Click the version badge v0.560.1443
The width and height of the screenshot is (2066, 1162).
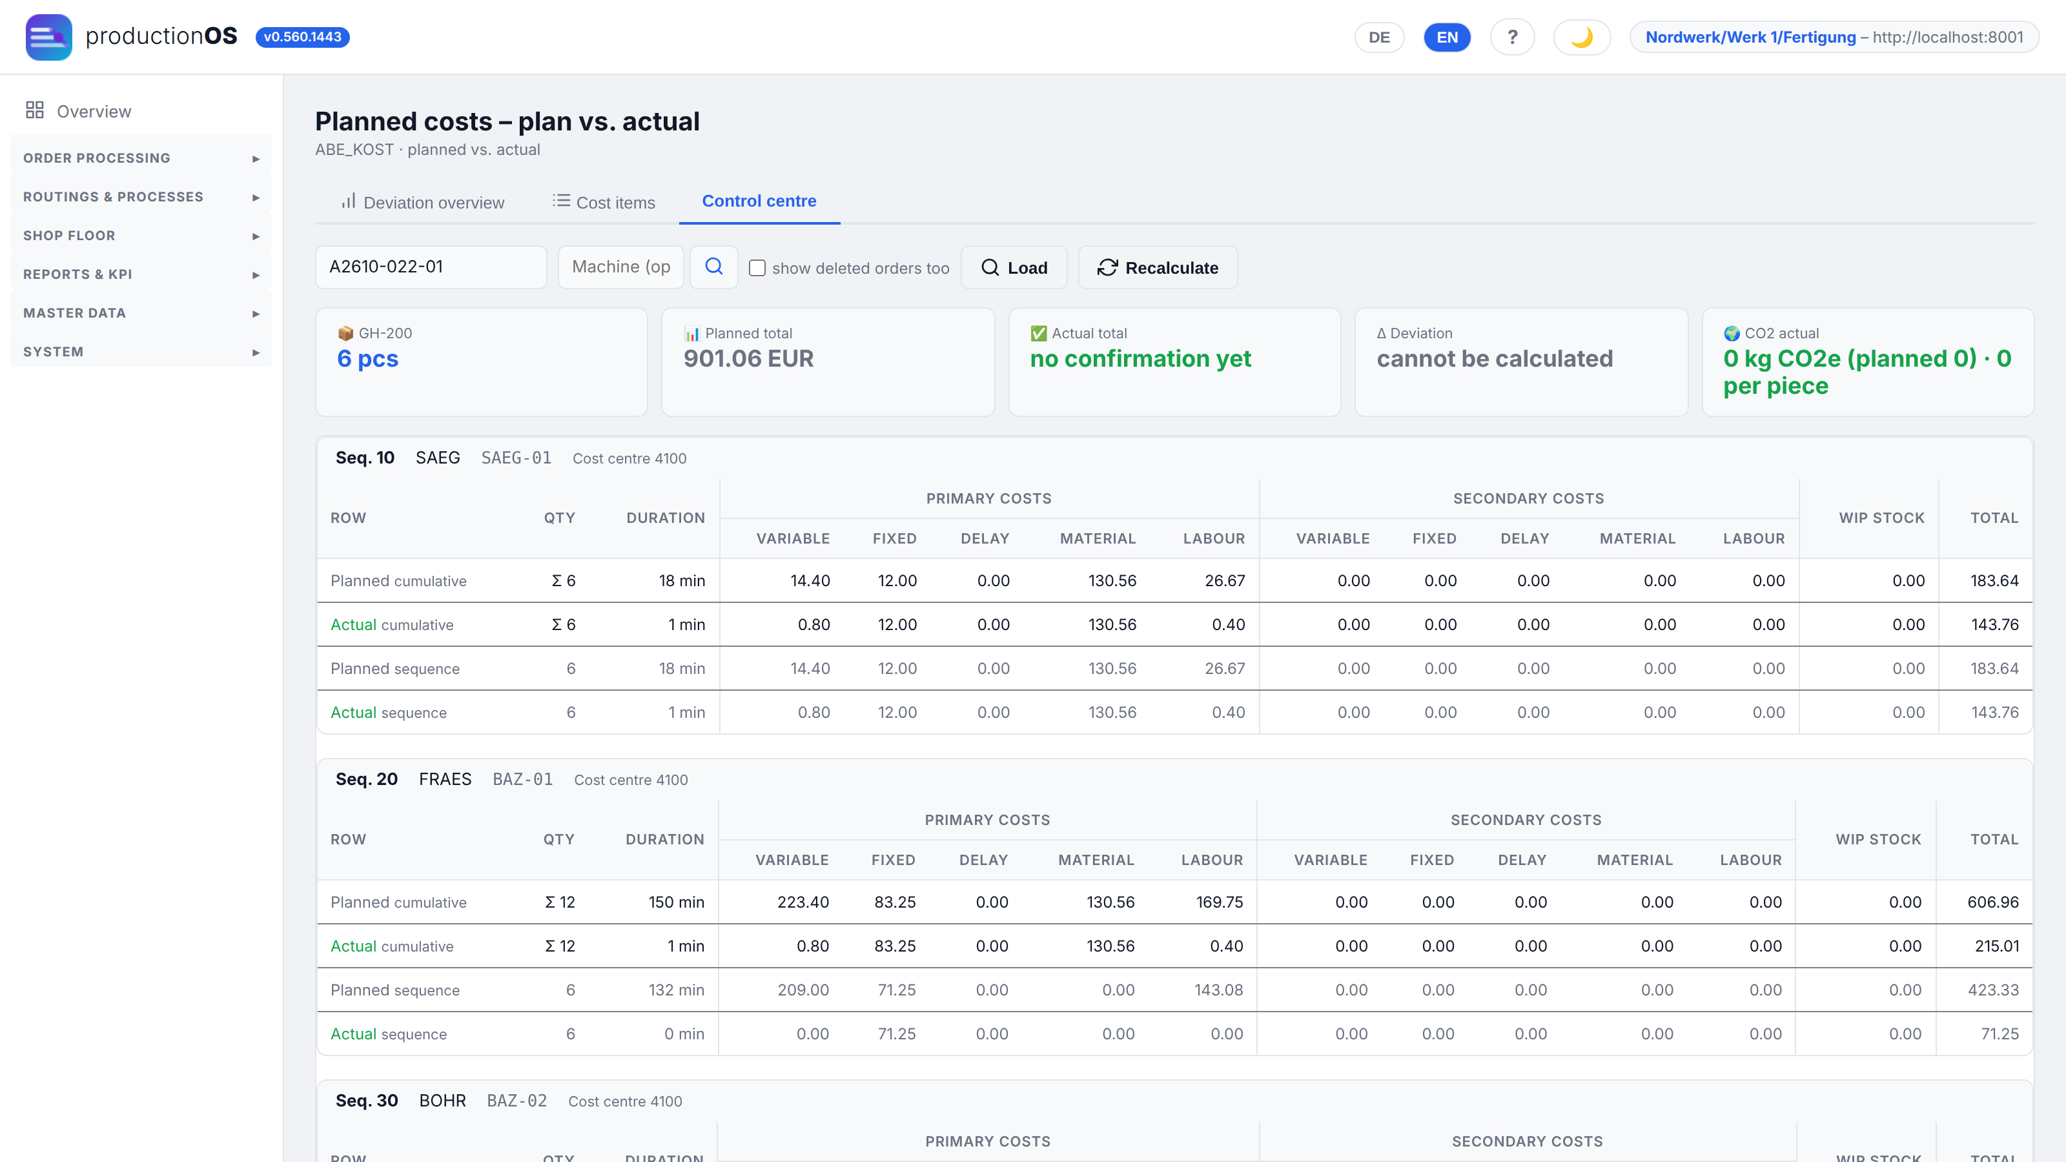[x=302, y=37]
